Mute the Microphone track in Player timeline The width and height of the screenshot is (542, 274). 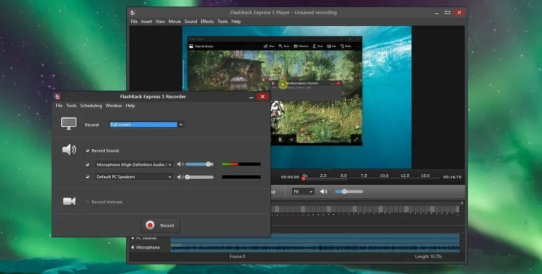(x=133, y=247)
